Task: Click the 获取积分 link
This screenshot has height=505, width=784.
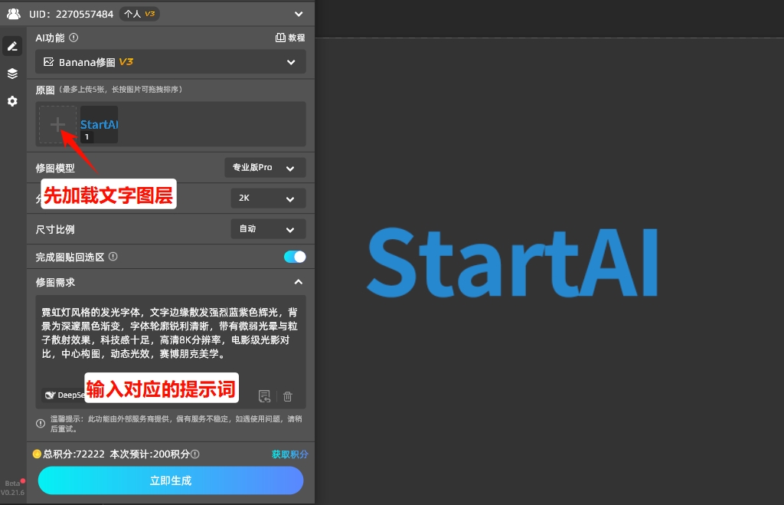Action: 289,454
